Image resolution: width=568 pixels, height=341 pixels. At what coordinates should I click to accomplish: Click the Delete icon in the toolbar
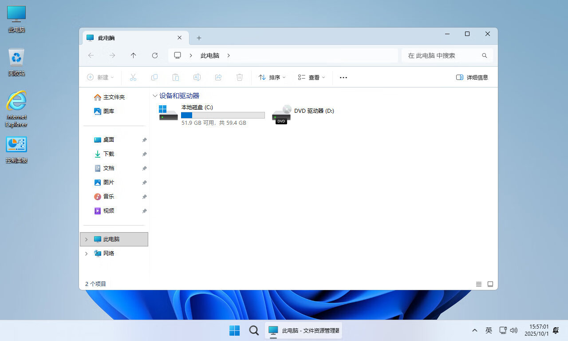click(240, 77)
